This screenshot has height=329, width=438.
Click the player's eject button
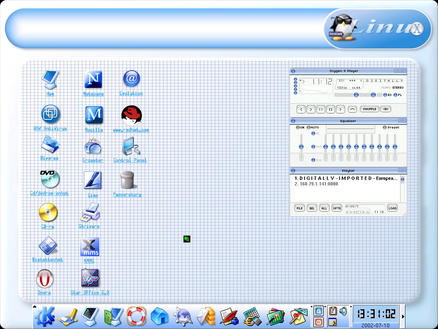point(352,109)
